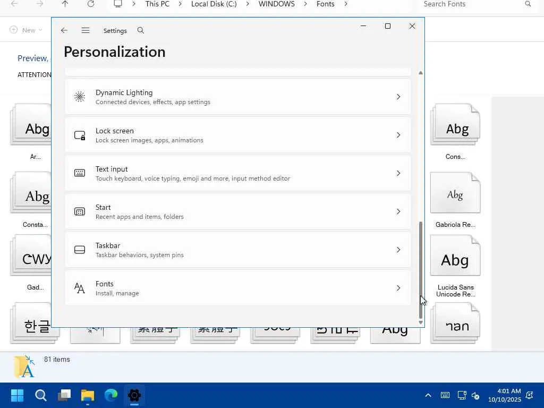Open the clock and date flyout
Screen dimensions: 544x408
pyautogui.click(x=505, y=395)
